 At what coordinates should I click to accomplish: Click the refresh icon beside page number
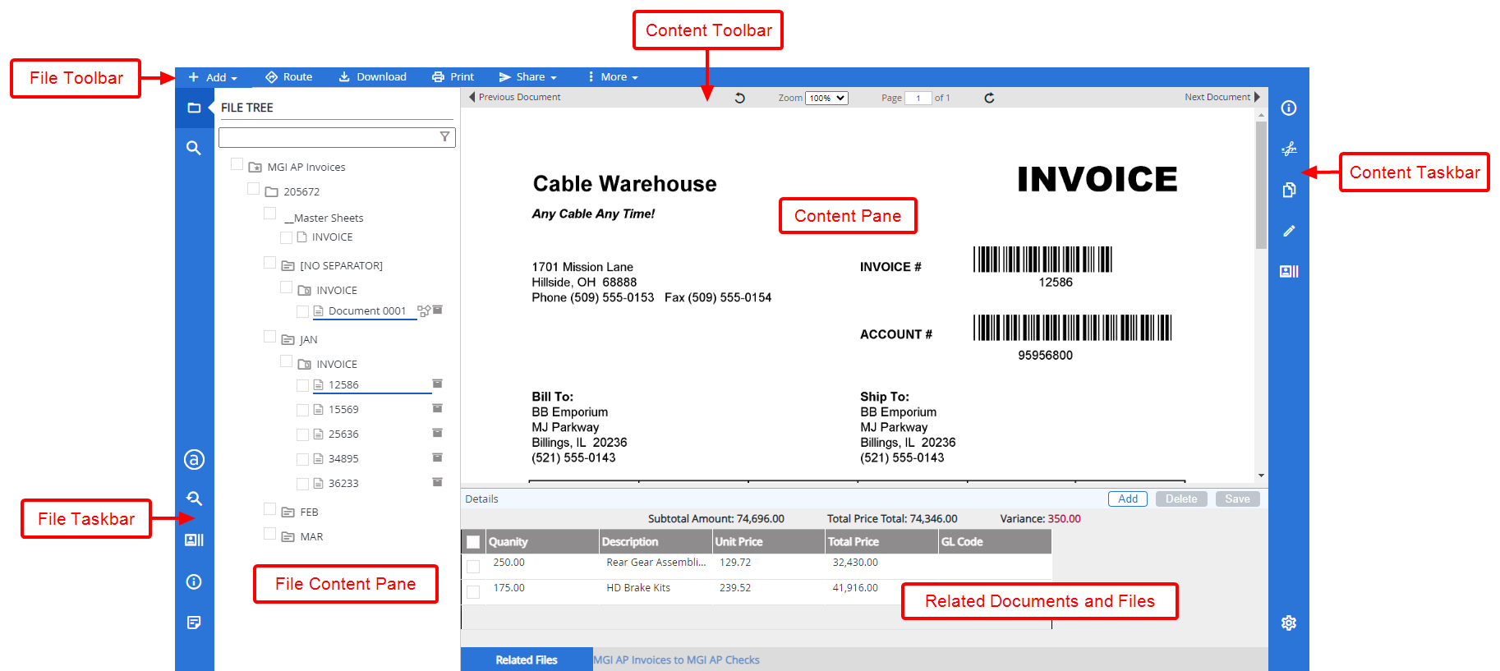tap(989, 98)
